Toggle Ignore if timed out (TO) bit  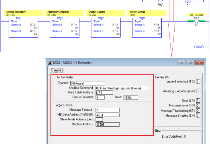click(198, 81)
